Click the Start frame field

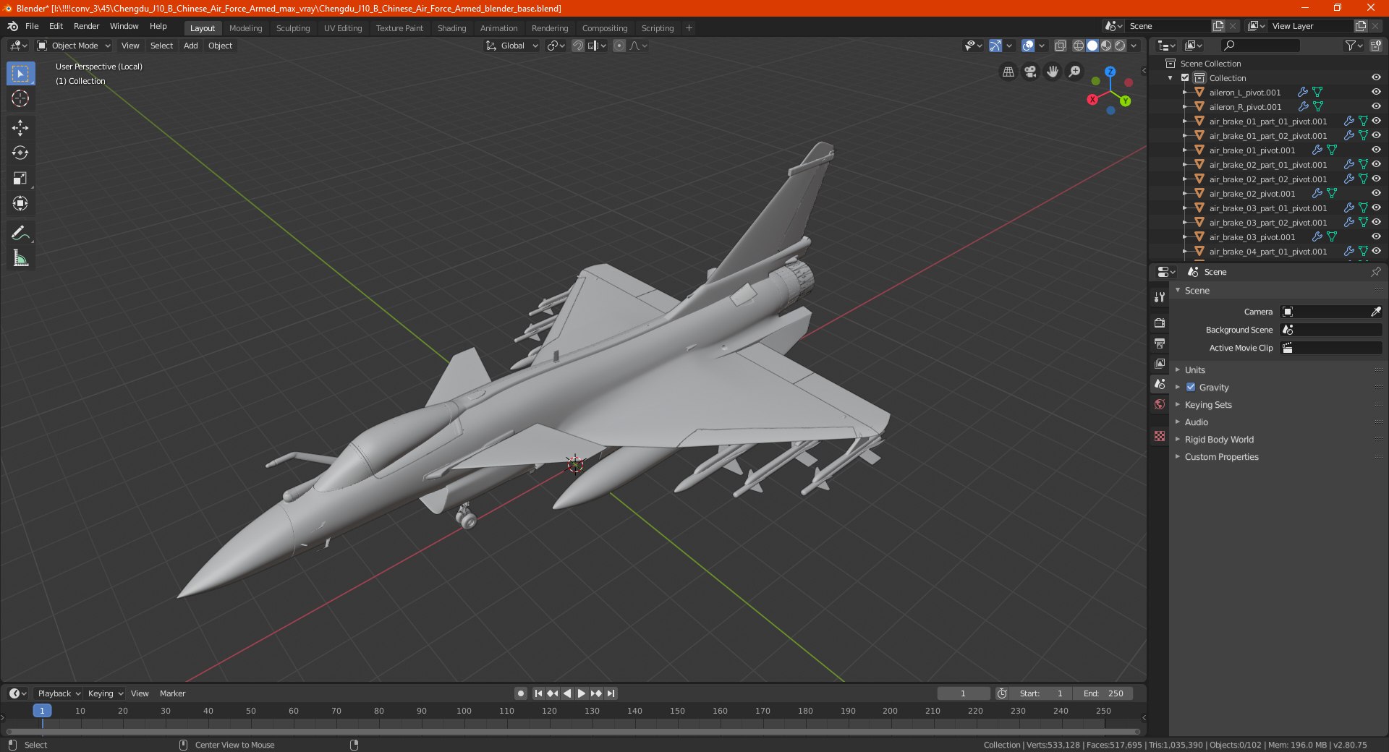click(1041, 693)
